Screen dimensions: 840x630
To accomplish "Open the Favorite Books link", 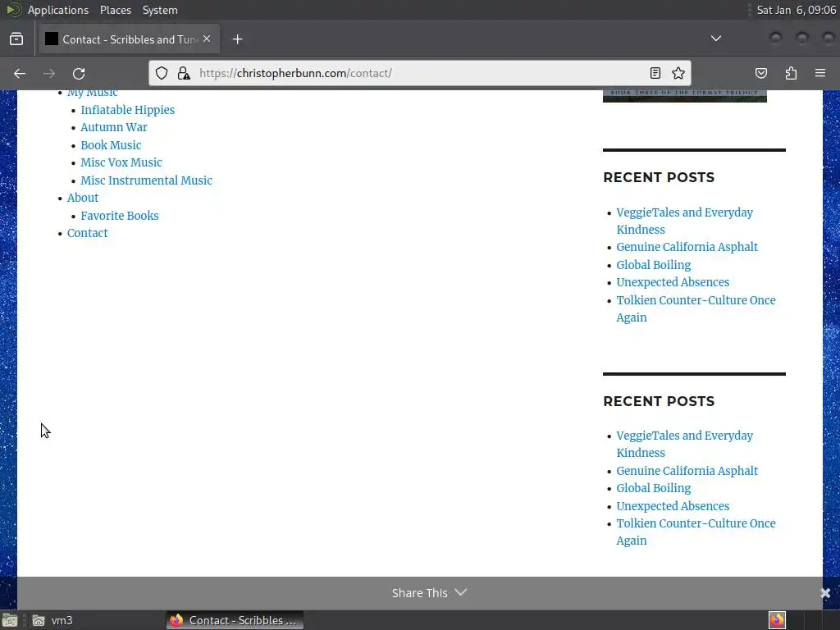I will coord(120,216).
